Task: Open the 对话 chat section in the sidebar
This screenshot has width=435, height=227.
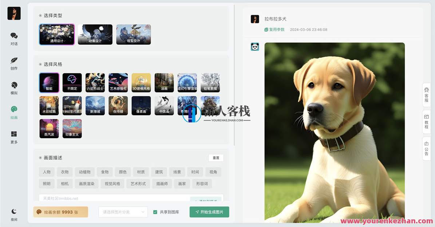Action: pyautogui.click(x=14, y=38)
